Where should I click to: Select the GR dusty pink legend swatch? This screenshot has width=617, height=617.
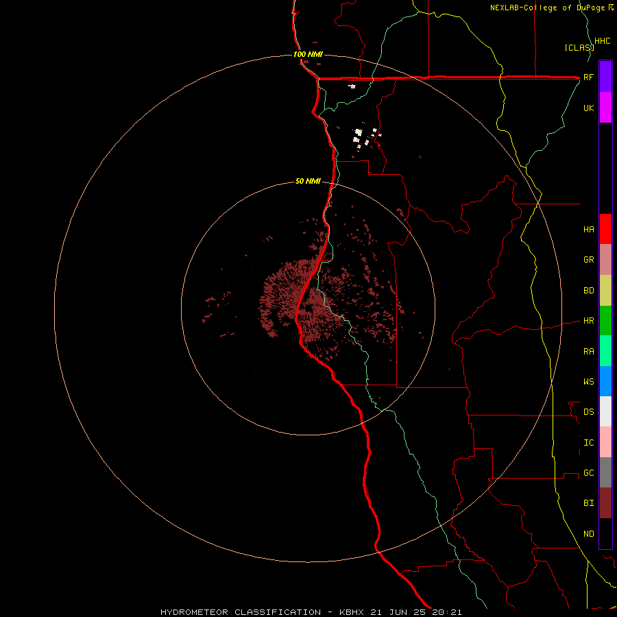pyautogui.click(x=605, y=260)
